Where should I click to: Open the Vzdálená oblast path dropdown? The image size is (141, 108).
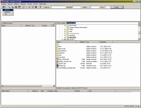[54, 23]
